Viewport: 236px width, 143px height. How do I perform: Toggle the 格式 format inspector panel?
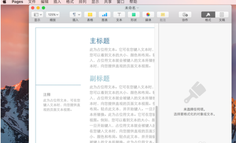point(208,14)
